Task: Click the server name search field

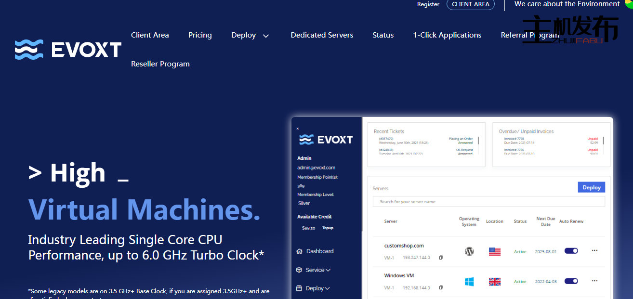Action: coord(488,202)
